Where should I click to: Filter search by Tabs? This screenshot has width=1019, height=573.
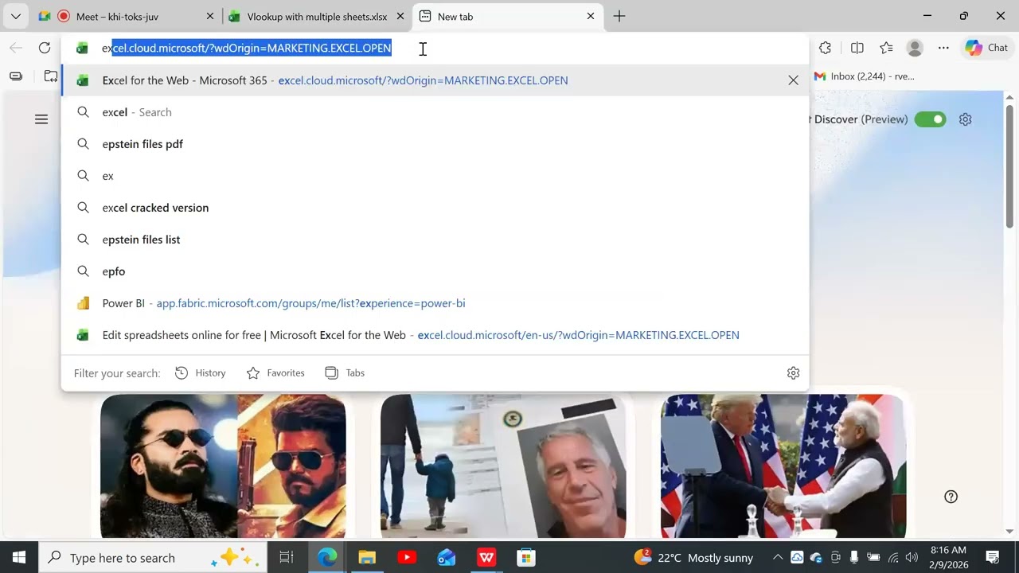point(345,372)
